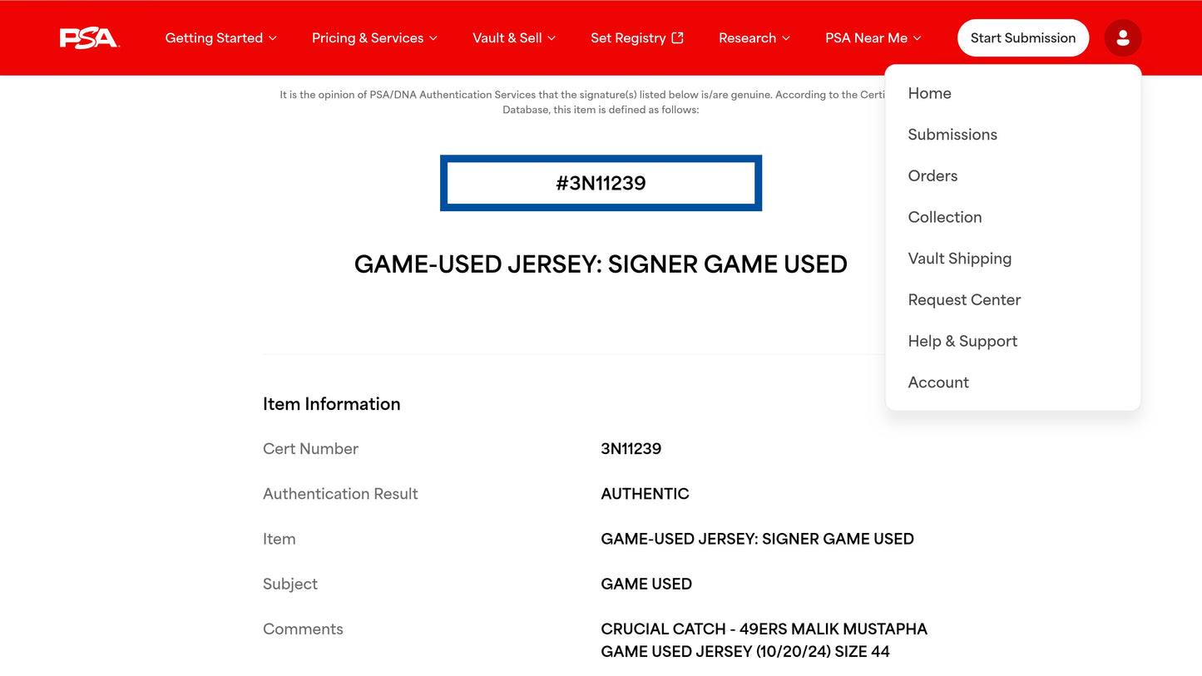The width and height of the screenshot is (1202, 676).
Task: Open the Research dropdown
Action: (754, 38)
